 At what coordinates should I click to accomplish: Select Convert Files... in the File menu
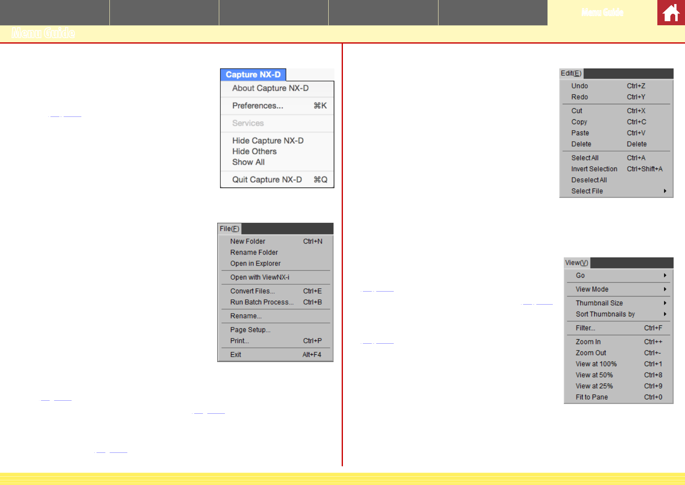[x=275, y=291]
